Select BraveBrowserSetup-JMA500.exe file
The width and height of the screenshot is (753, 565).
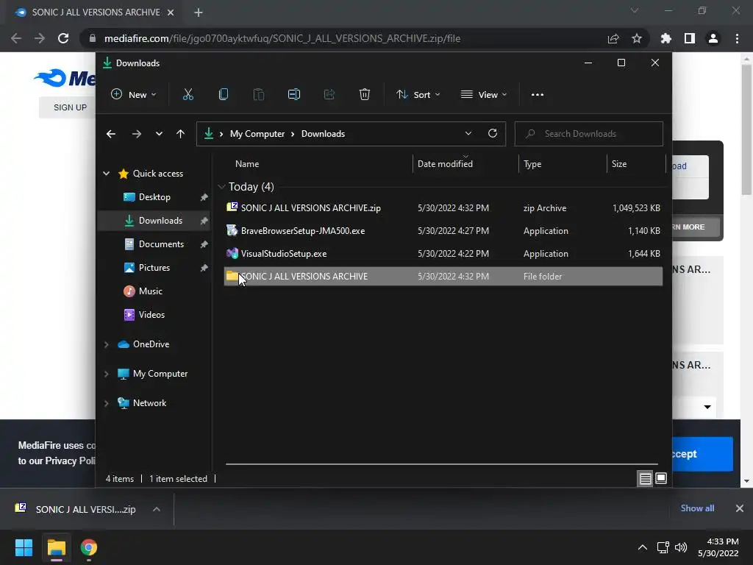[443, 231]
